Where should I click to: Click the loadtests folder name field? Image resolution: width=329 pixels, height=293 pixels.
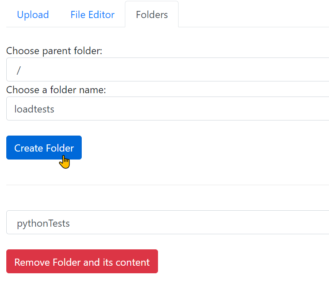click(168, 109)
